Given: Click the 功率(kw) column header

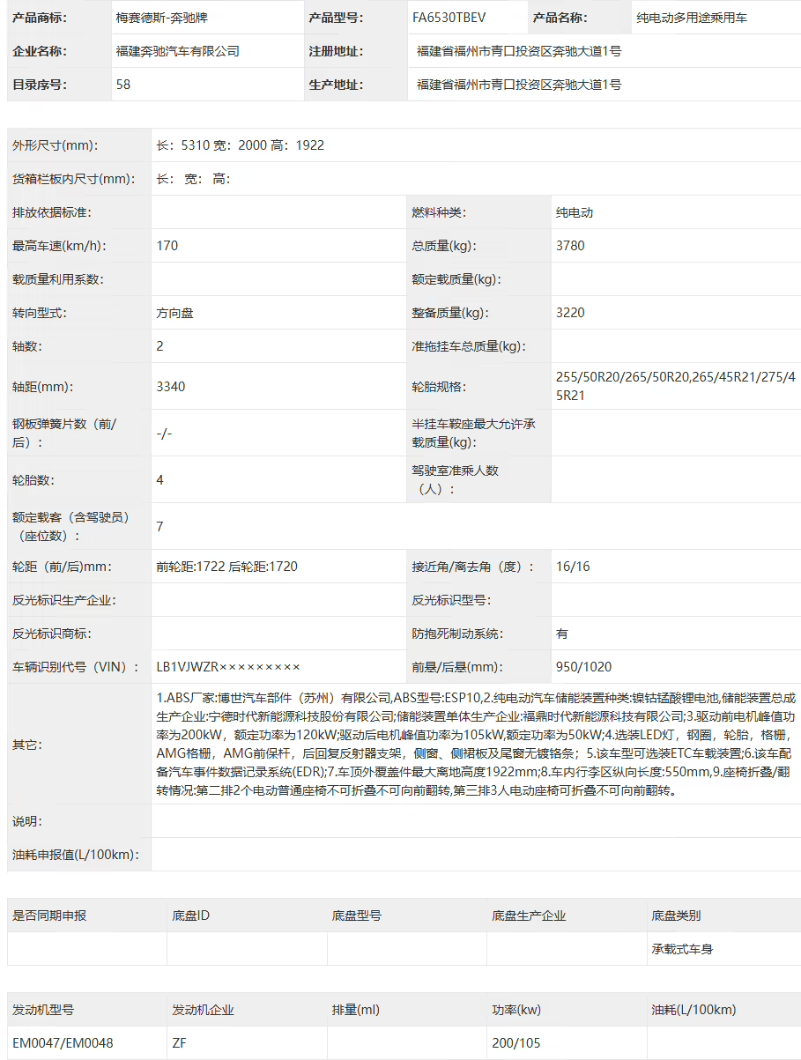Looking at the screenshot, I should click(516, 1010).
